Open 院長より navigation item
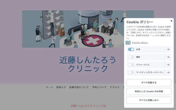The image size is (176, 110). 61,87
